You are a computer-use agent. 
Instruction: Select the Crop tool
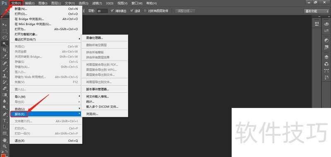click(x=5, y=50)
